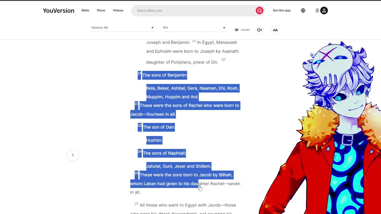This screenshot has height=214, width=381.
Task: Click verse number 22
Action: click(136, 104)
